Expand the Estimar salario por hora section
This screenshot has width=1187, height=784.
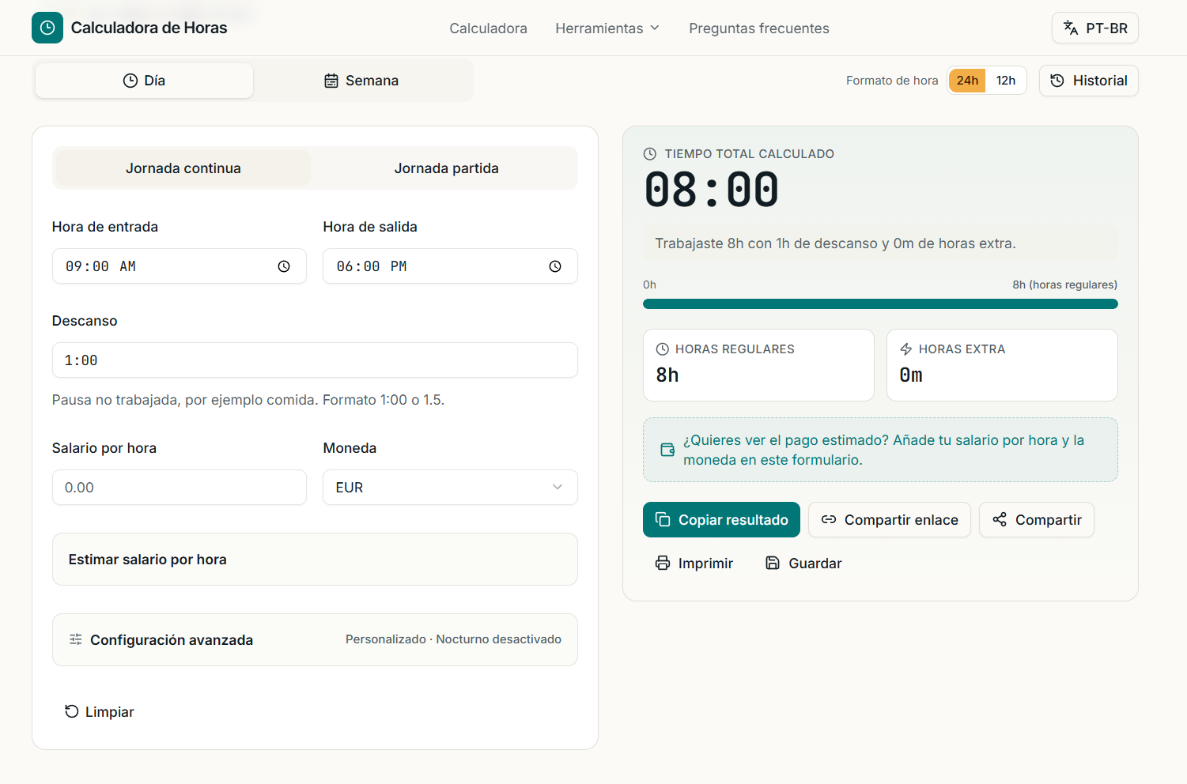tap(315, 560)
